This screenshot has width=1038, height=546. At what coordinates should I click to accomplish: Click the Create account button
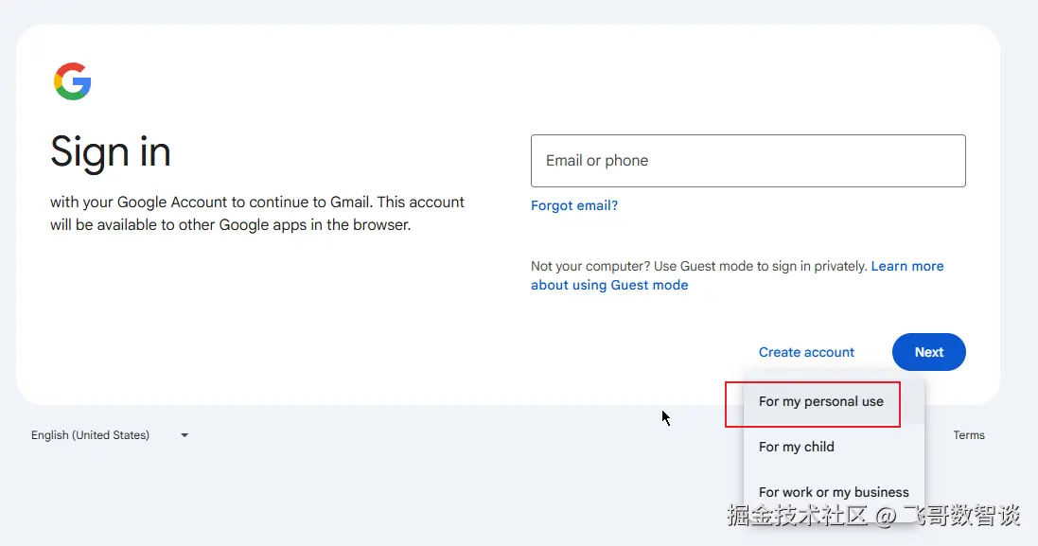(806, 352)
